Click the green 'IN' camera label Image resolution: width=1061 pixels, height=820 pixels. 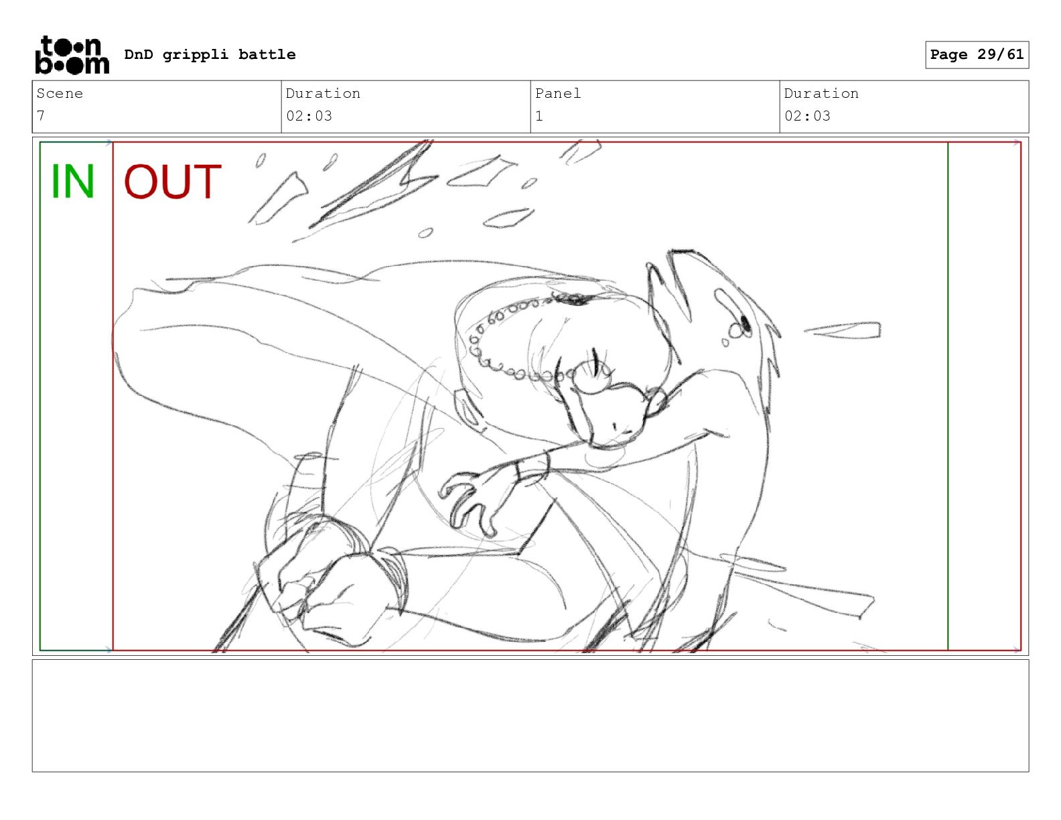click(x=72, y=181)
